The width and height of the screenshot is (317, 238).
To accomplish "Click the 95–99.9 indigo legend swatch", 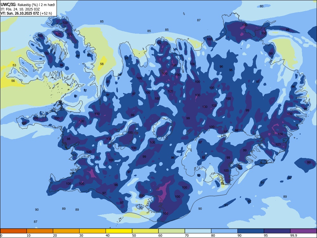I will [277, 231].
